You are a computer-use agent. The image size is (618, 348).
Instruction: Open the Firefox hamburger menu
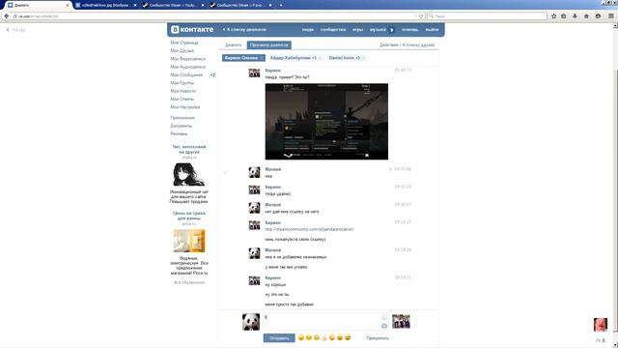tap(611, 16)
